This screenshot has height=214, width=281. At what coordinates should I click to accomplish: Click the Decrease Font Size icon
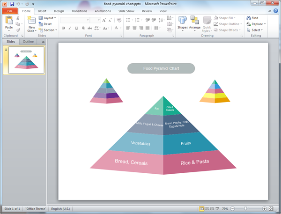[110, 20]
